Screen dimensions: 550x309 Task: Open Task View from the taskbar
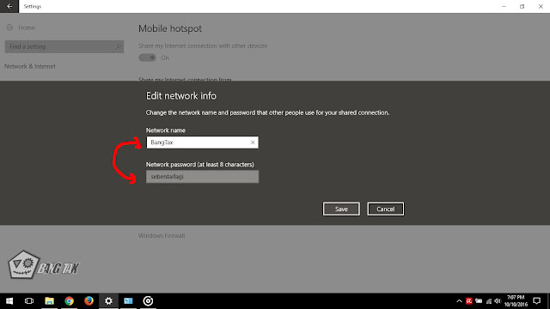pyautogui.click(x=29, y=301)
